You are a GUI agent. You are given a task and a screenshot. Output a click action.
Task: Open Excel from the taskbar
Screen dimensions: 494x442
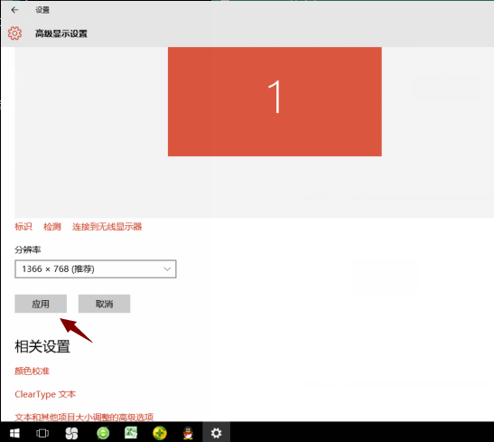pos(131,433)
